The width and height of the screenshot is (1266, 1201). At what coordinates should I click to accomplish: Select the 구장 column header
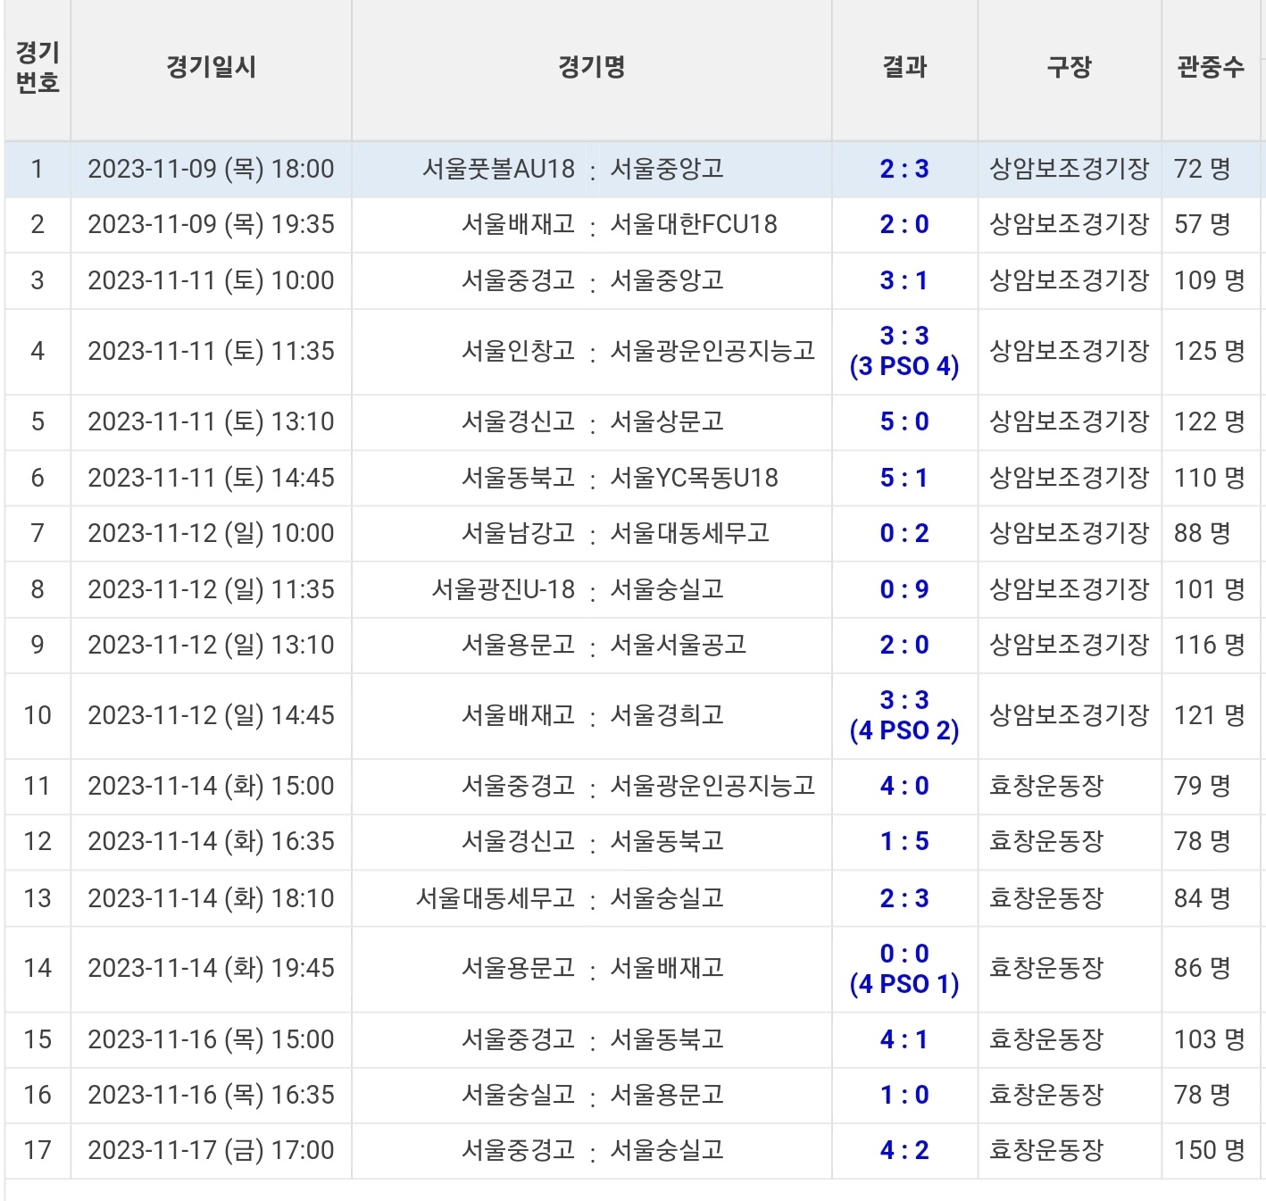1069,68
